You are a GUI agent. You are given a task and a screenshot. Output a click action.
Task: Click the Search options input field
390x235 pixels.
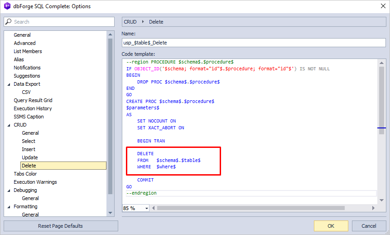[59, 22]
